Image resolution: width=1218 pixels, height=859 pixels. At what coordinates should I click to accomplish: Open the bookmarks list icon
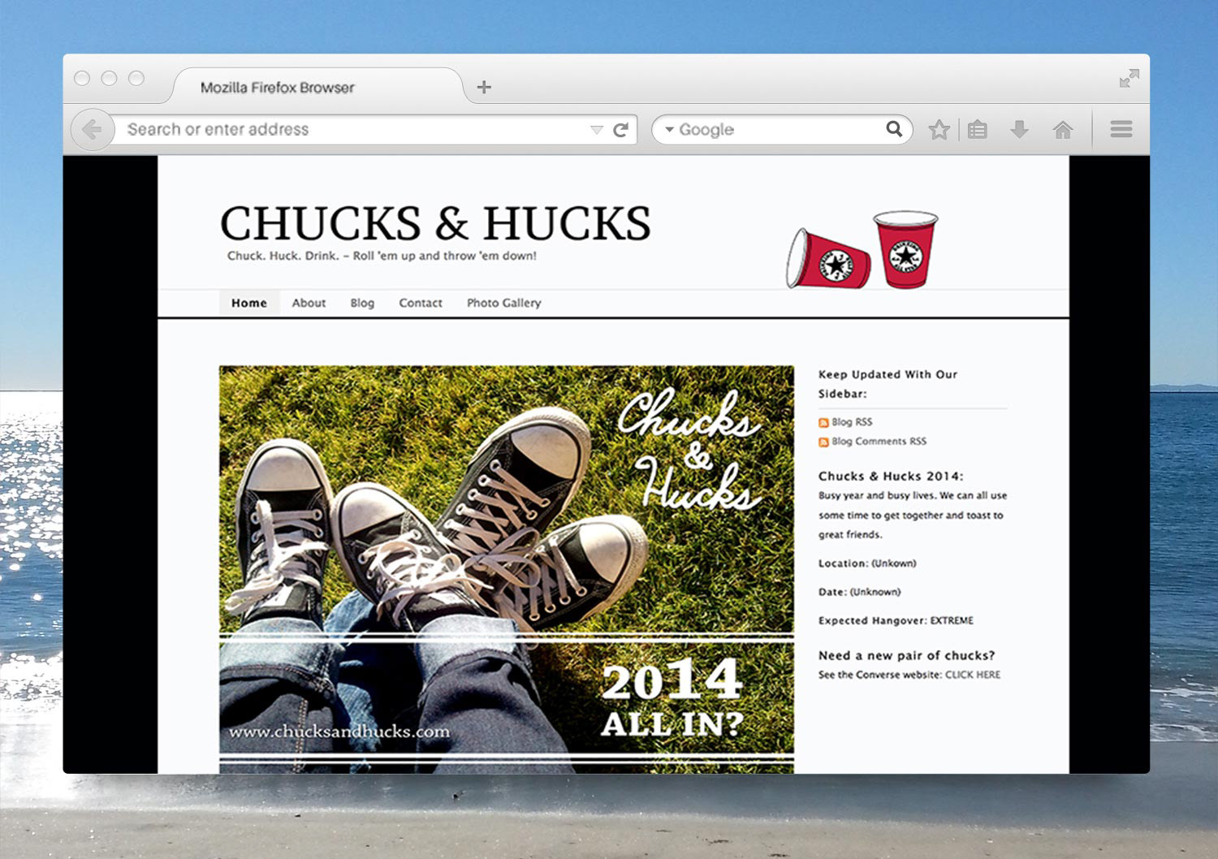978,130
